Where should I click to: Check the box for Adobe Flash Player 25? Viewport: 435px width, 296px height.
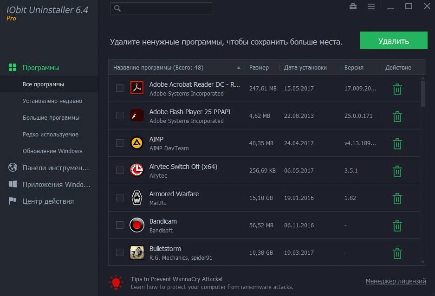[x=120, y=116]
